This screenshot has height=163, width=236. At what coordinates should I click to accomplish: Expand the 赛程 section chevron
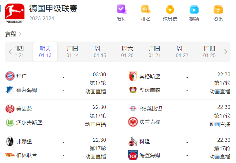20,34
